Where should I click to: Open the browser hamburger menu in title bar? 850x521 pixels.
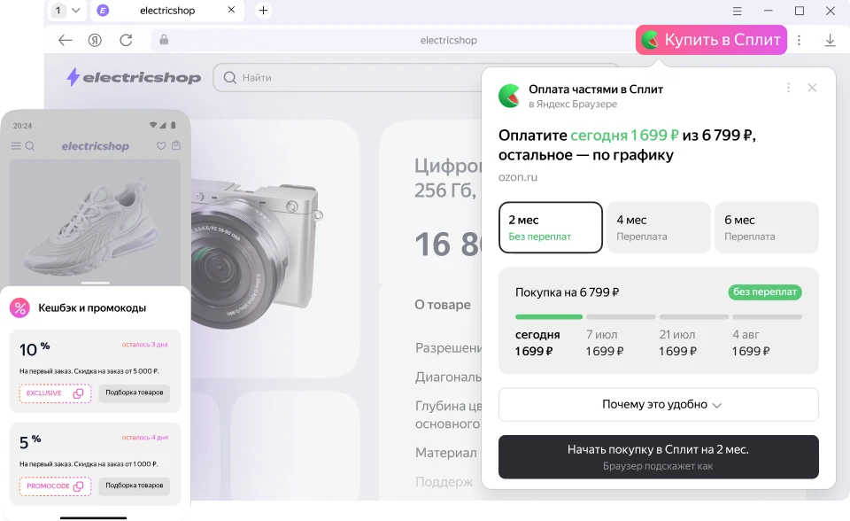(738, 11)
